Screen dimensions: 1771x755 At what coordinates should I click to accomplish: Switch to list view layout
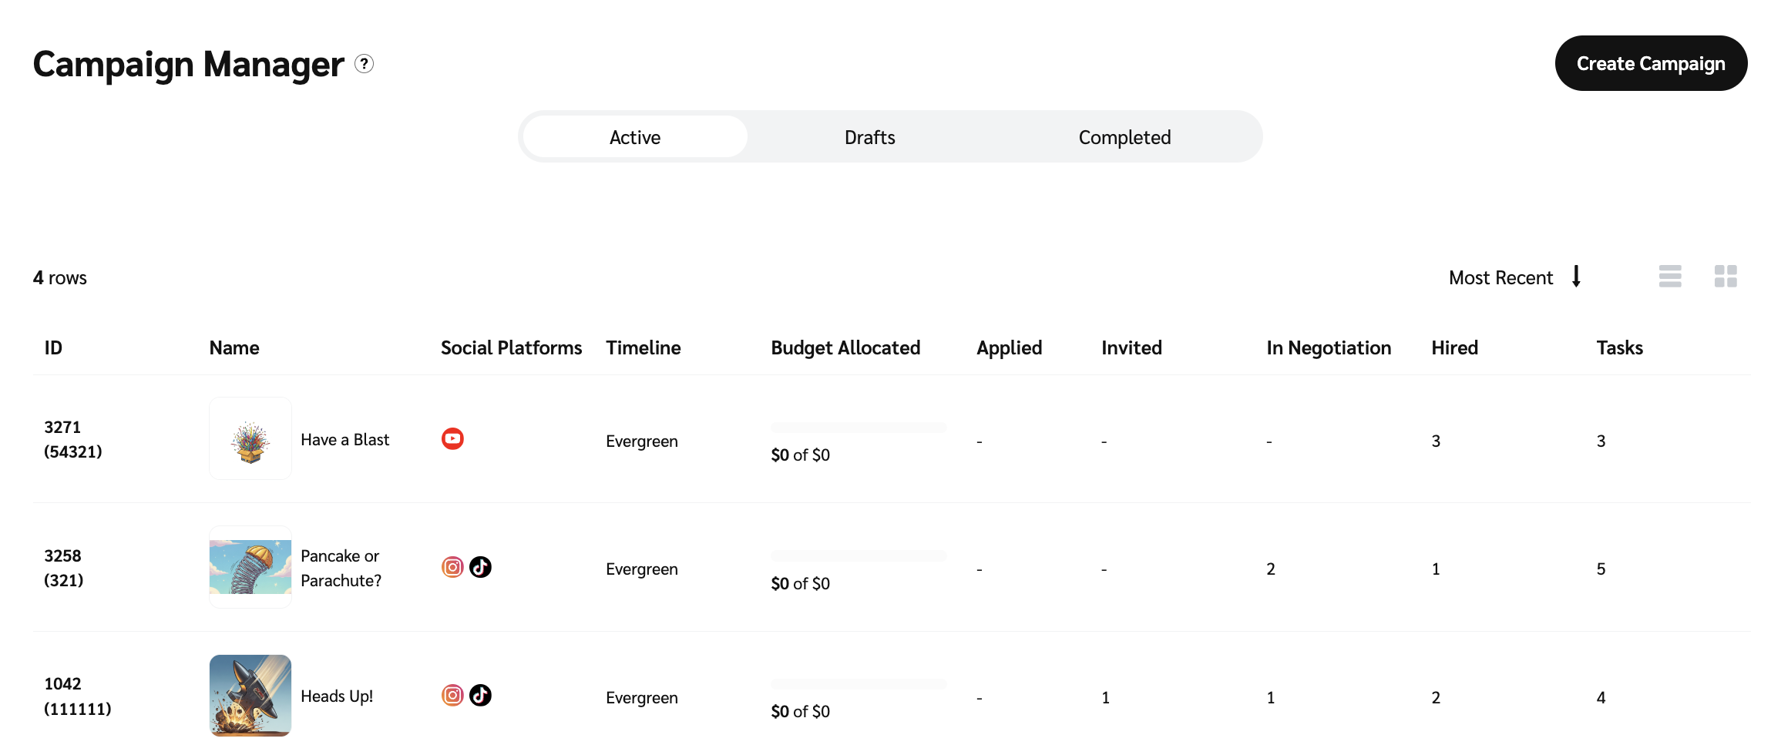[x=1670, y=277]
